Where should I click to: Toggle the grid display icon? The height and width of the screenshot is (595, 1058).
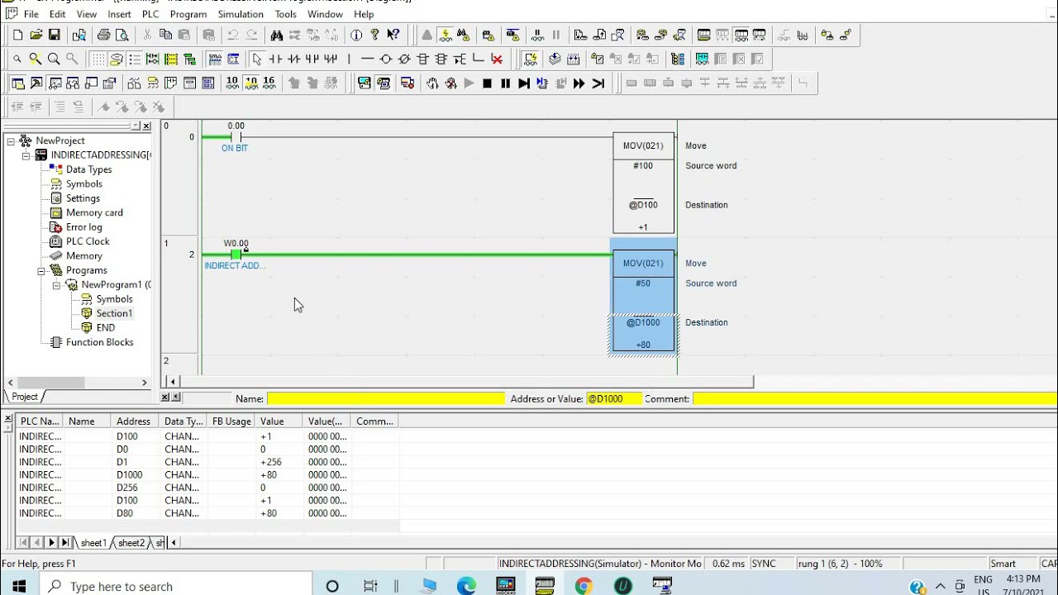click(98, 59)
